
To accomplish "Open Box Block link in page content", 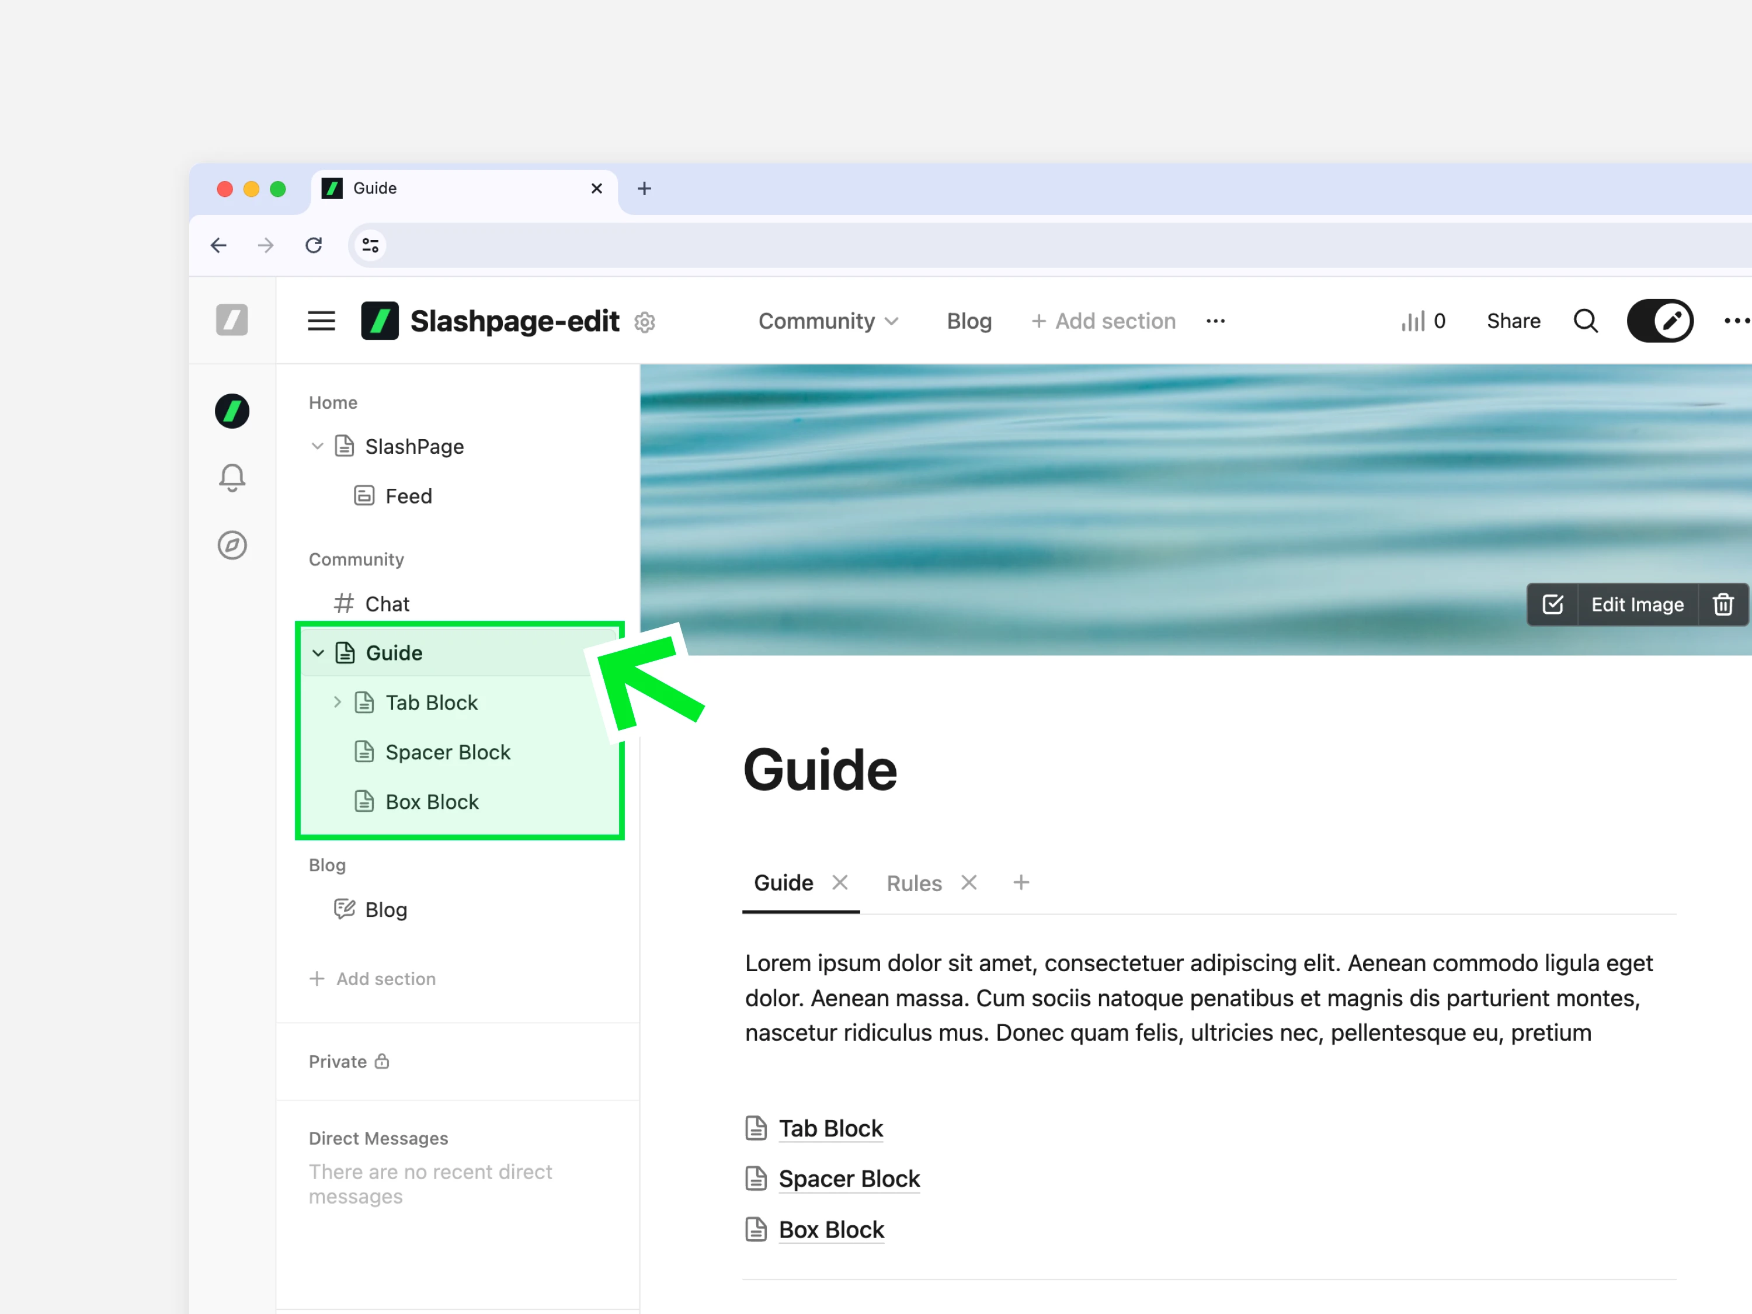I will click(x=832, y=1230).
